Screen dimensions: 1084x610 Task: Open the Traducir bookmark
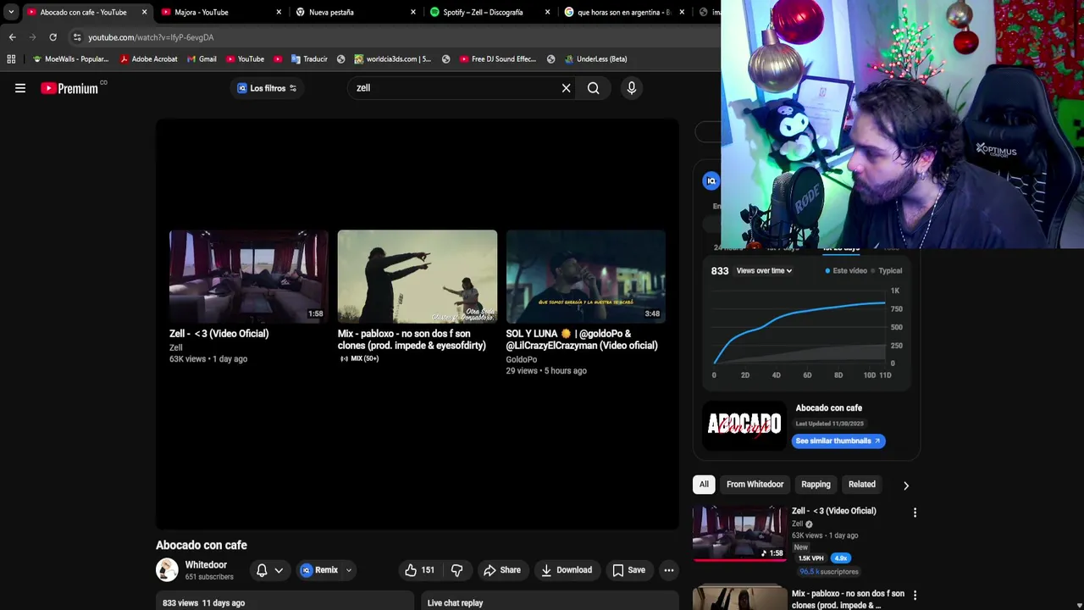click(309, 59)
